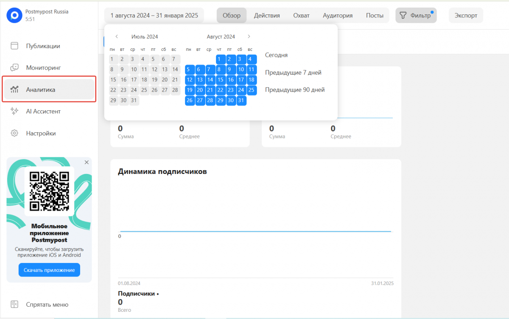Open Публикации via its calendar icon
Screen dimensions: 509x319
pyautogui.click(x=14, y=46)
